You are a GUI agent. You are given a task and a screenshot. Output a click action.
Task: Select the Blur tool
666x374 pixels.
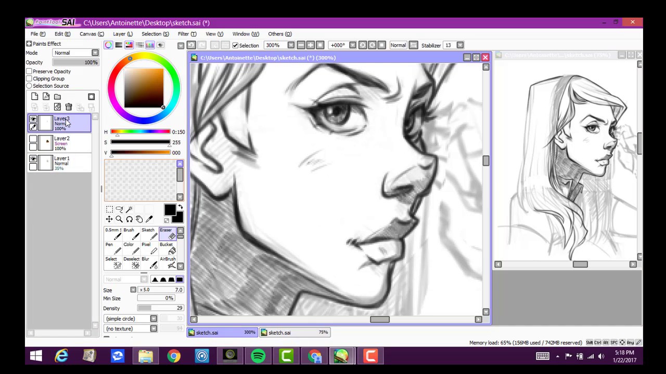coord(148,263)
